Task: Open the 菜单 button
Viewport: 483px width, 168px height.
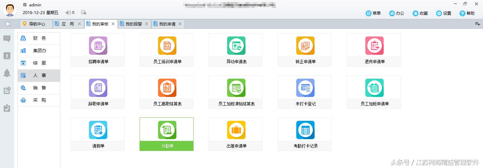Action: (373, 13)
